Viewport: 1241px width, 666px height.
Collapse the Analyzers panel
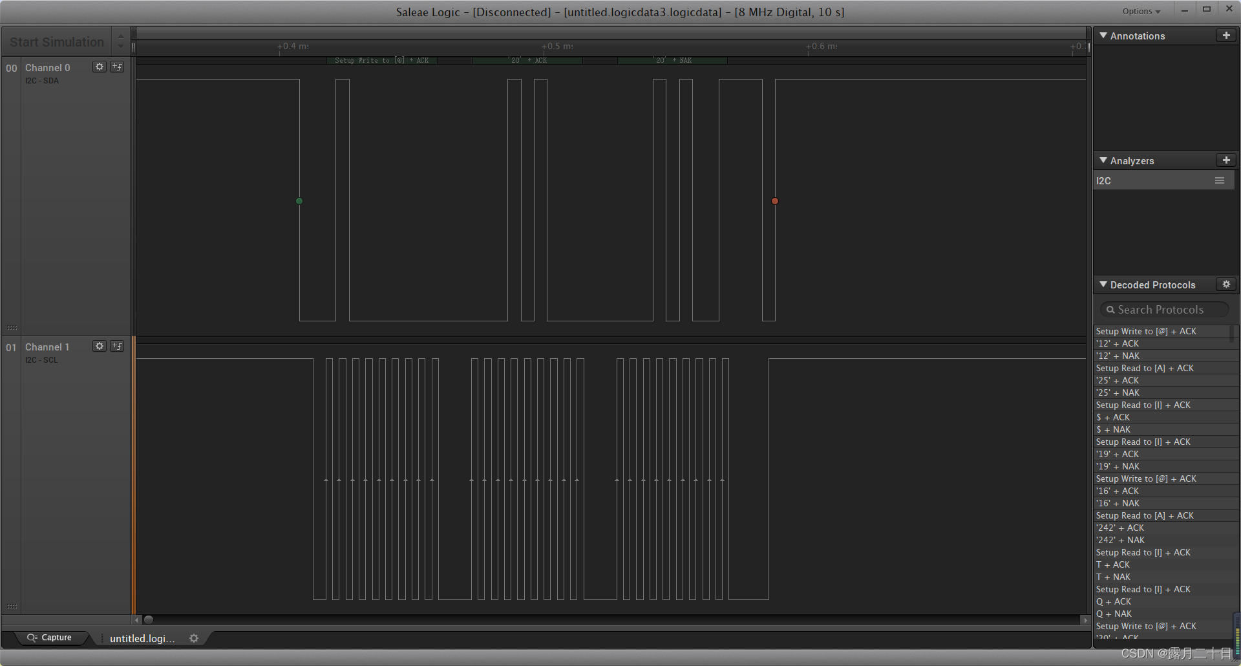(x=1103, y=160)
